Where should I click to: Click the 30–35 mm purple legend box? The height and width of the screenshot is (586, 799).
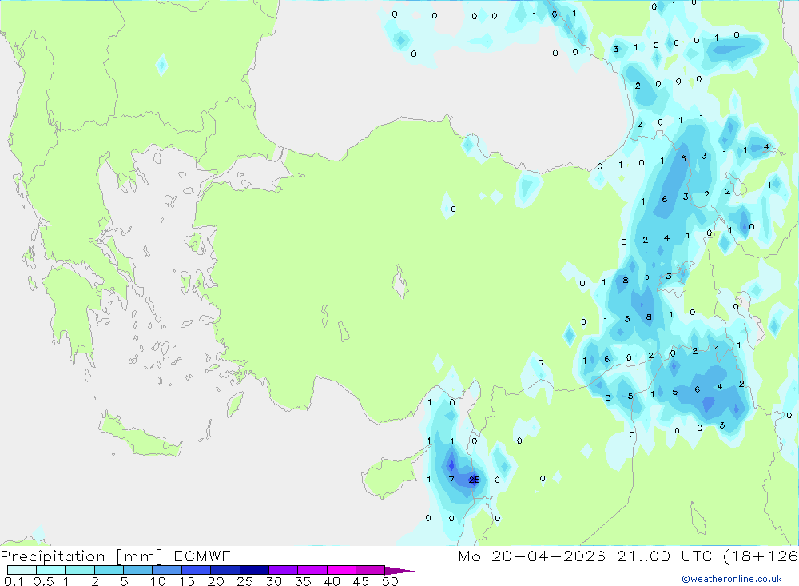coord(284,570)
